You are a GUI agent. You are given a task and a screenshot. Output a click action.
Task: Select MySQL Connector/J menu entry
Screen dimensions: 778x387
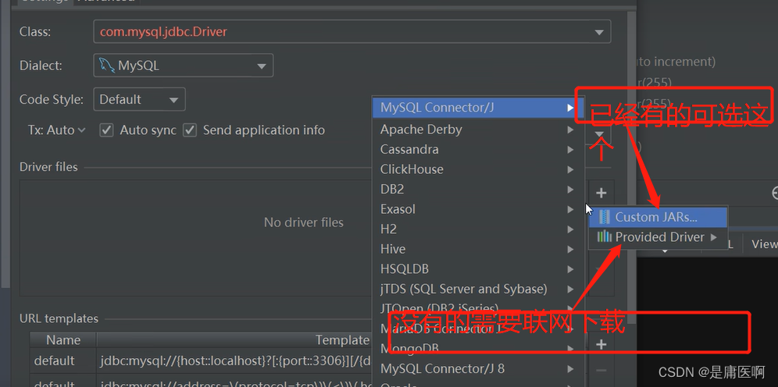click(x=478, y=108)
